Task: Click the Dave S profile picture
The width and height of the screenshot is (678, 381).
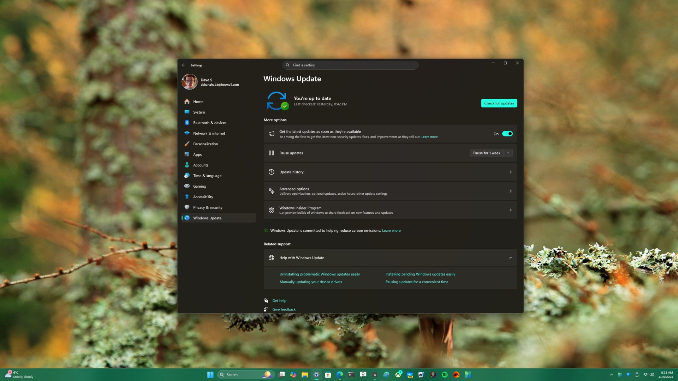Action: (x=190, y=82)
